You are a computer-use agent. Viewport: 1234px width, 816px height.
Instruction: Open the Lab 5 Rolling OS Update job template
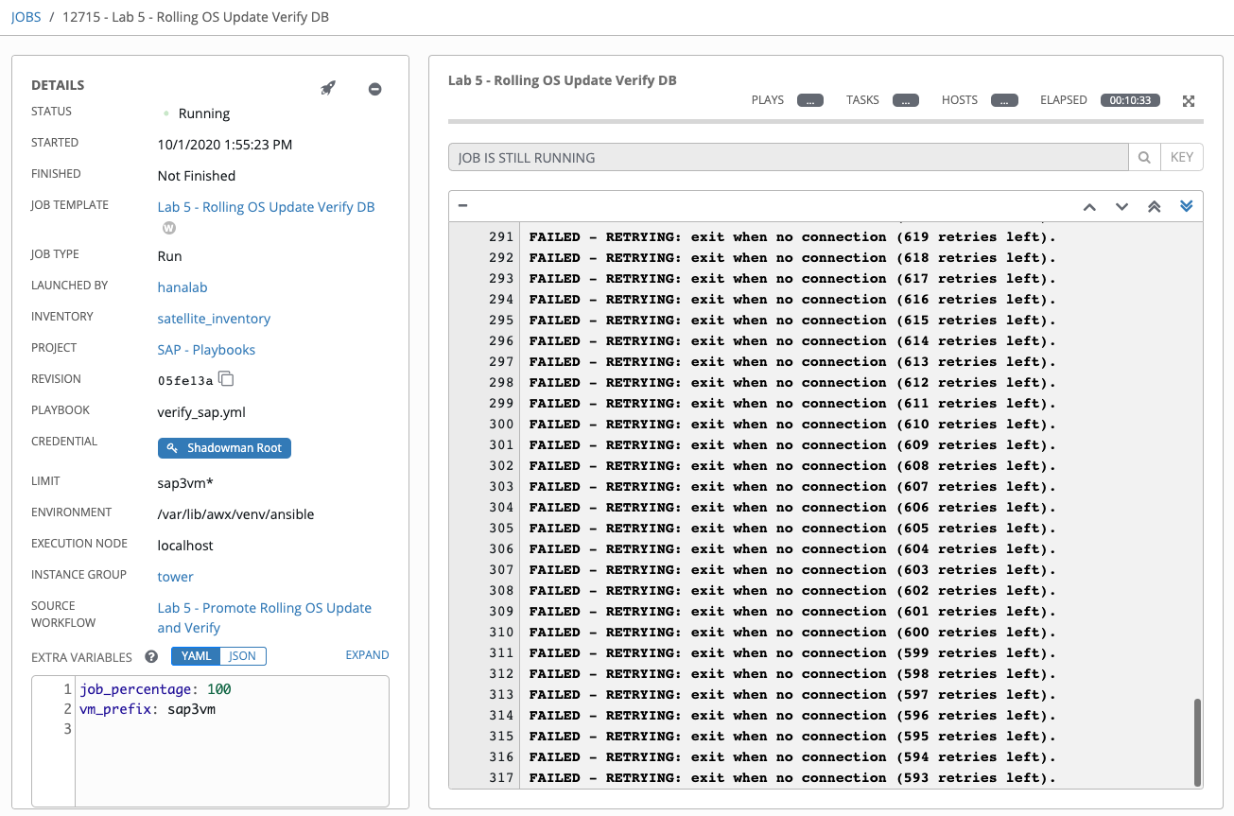pos(266,207)
